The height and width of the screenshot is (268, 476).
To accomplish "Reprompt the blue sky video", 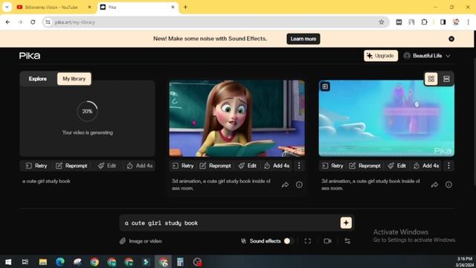I will click(365, 165).
